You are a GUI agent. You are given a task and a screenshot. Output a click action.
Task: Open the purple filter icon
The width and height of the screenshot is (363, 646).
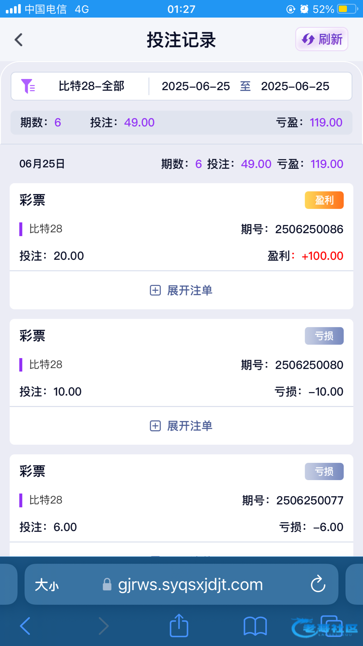pos(28,86)
